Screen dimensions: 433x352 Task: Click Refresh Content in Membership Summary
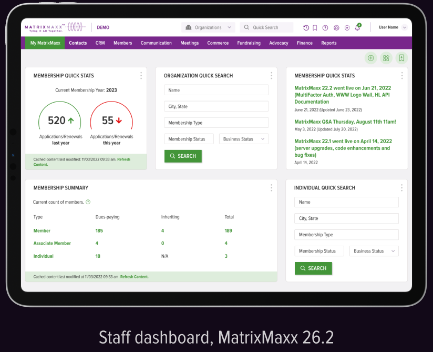(x=134, y=277)
